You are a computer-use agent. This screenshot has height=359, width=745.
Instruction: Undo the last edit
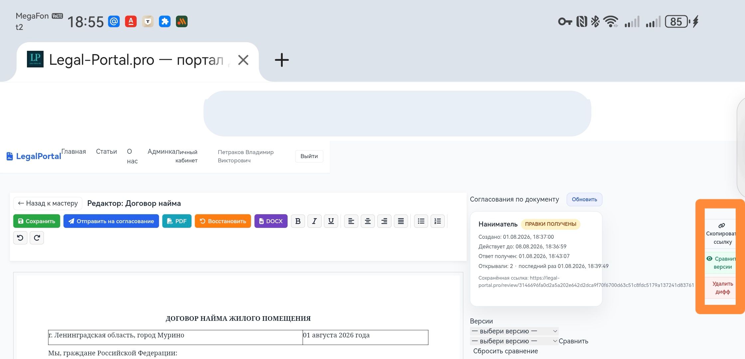[x=20, y=238]
